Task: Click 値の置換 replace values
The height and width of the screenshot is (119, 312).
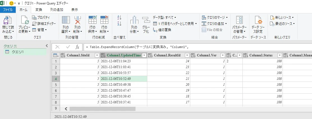Action: [162, 30]
